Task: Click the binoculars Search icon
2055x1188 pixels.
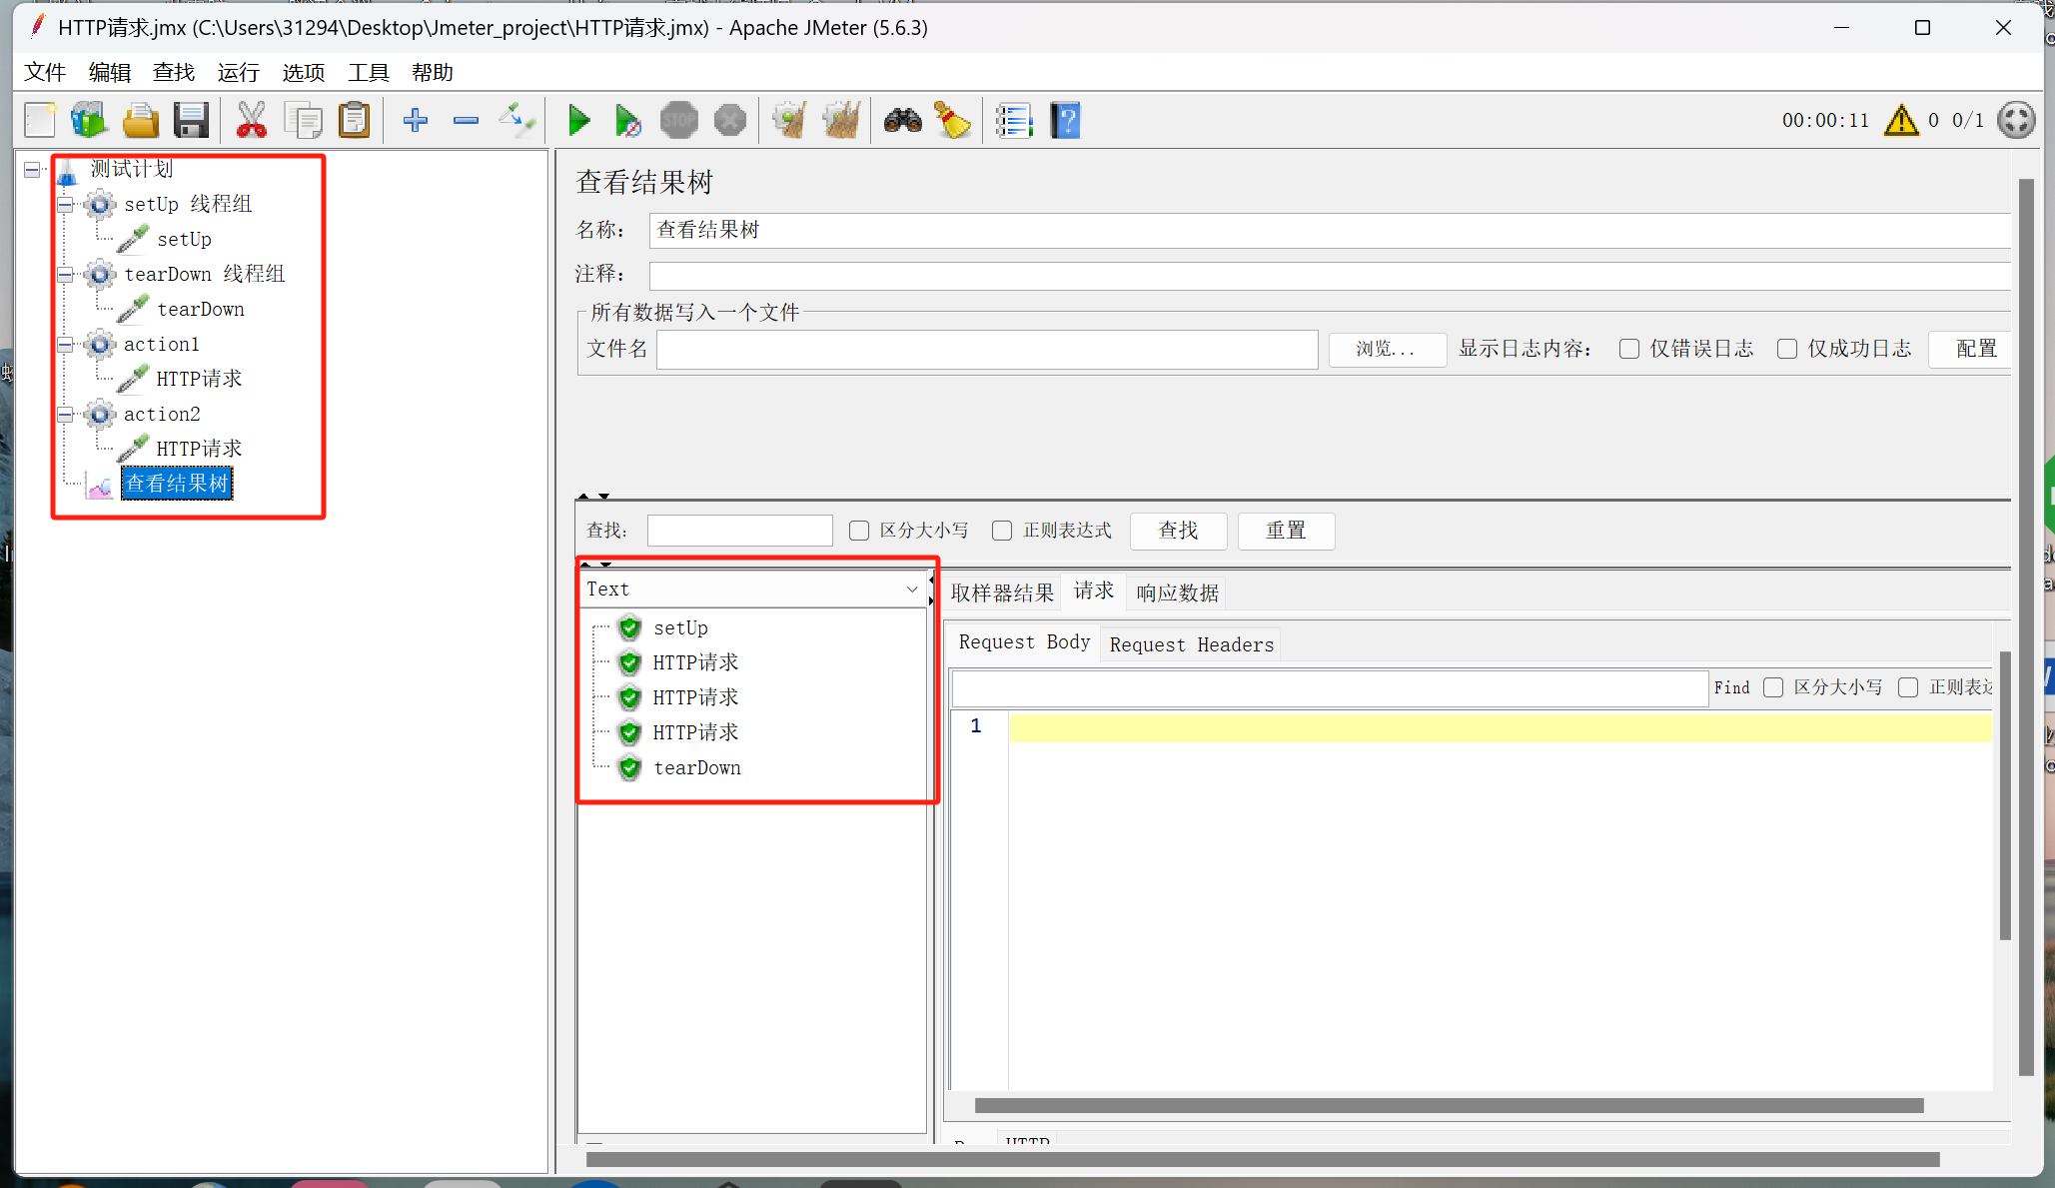Action: tap(902, 121)
